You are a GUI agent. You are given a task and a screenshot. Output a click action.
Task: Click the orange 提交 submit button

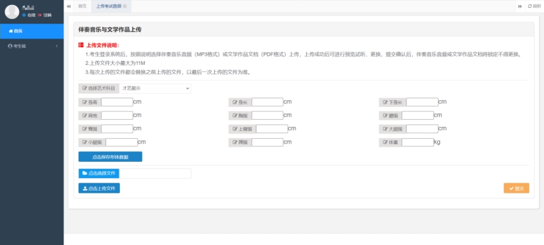[x=516, y=188]
